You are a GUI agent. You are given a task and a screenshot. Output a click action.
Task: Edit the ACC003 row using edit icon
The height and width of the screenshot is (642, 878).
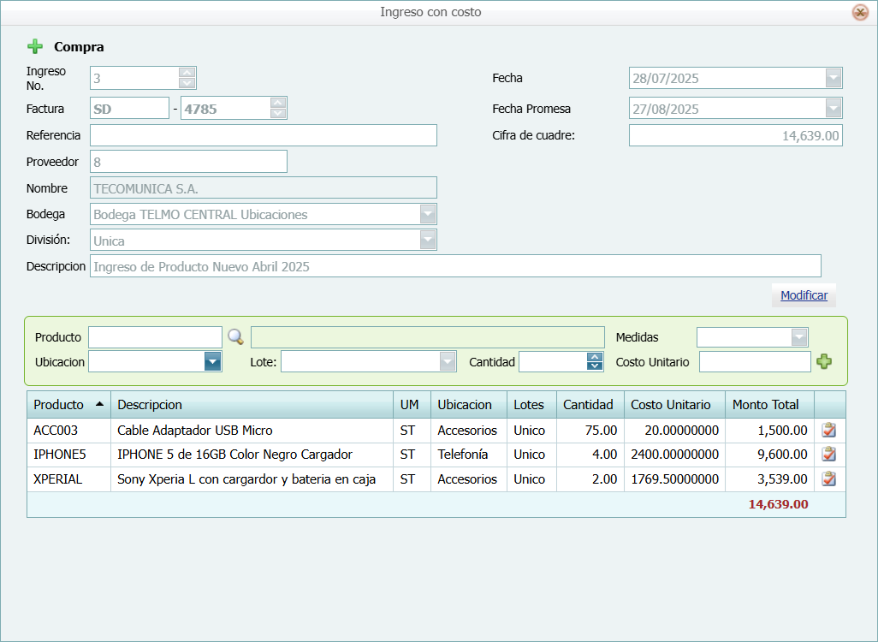(828, 431)
